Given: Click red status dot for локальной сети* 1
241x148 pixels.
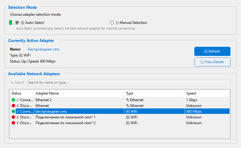Looking at the screenshot, I should tap(13, 117).
